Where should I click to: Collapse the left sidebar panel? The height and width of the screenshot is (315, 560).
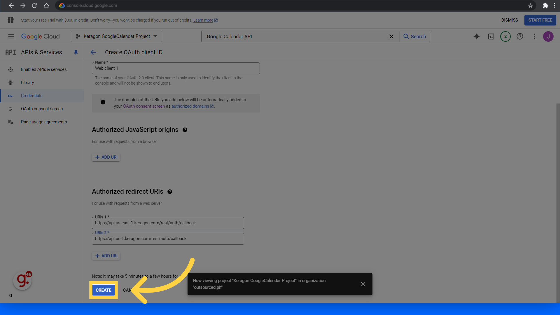pyautogui.click(x=10, y=295)
